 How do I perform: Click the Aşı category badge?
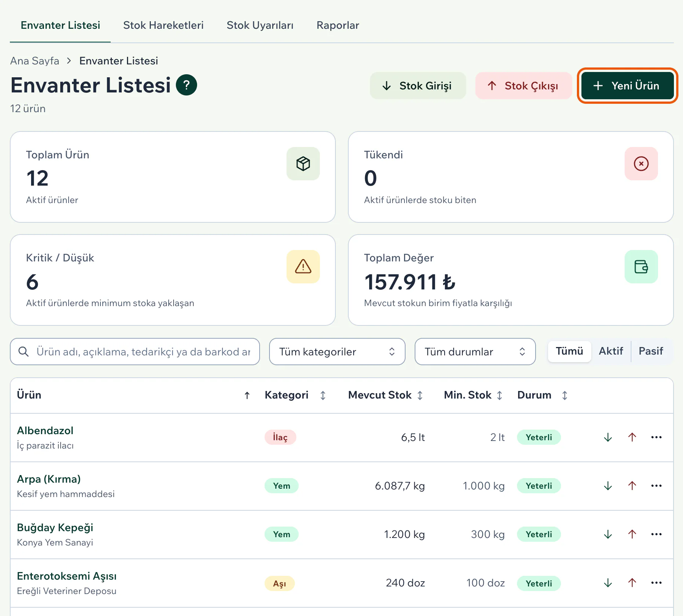point(280,583)
